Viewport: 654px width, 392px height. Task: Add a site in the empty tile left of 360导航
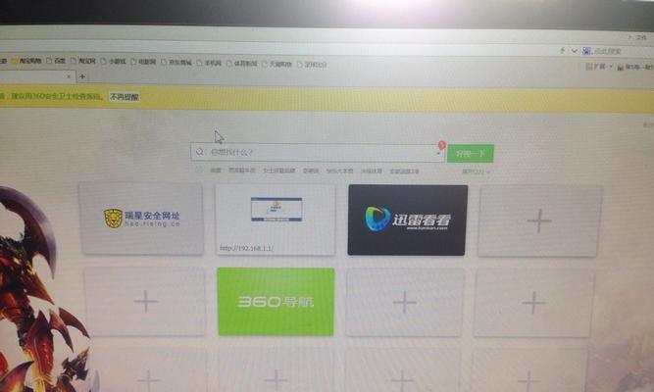click(145, 301)
